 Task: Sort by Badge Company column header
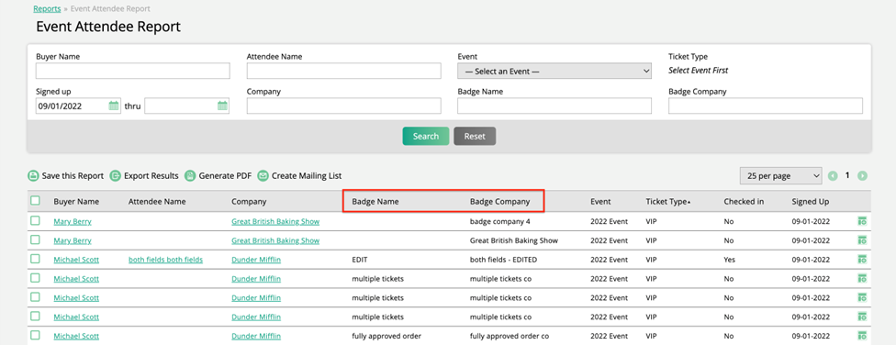tap(500, 202)
